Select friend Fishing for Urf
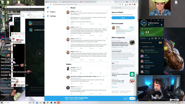 (x=151, y=67)
